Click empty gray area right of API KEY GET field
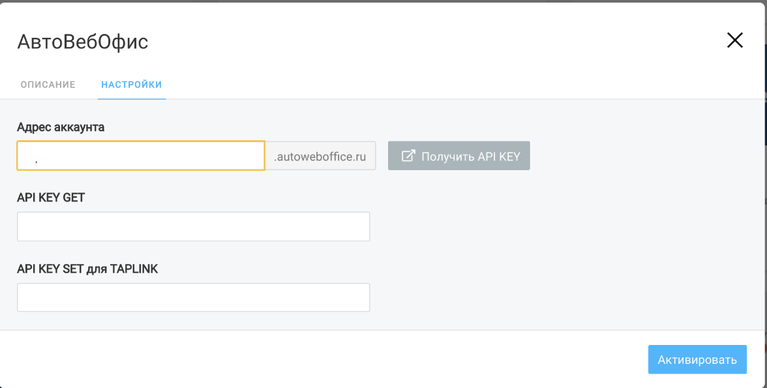 [554, 226]
